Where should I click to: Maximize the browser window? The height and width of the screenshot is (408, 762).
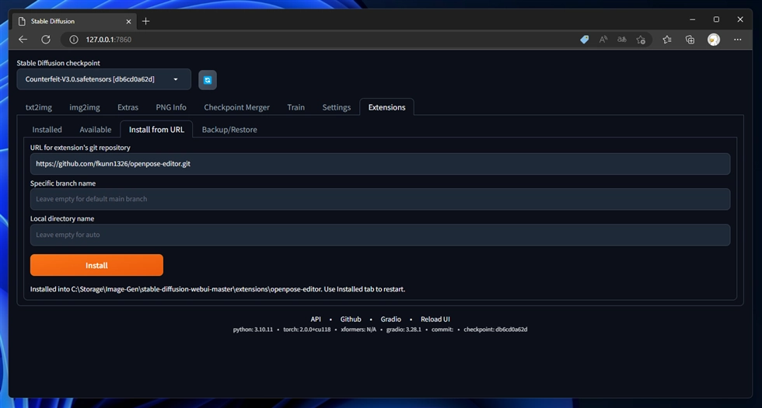[716, 19]
